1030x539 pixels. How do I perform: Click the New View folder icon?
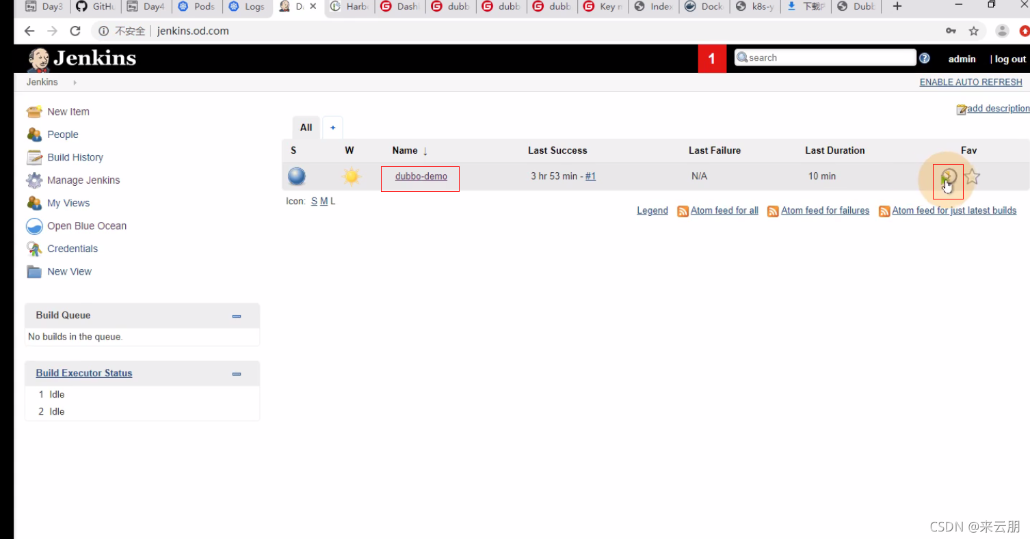tap(34, 271)
